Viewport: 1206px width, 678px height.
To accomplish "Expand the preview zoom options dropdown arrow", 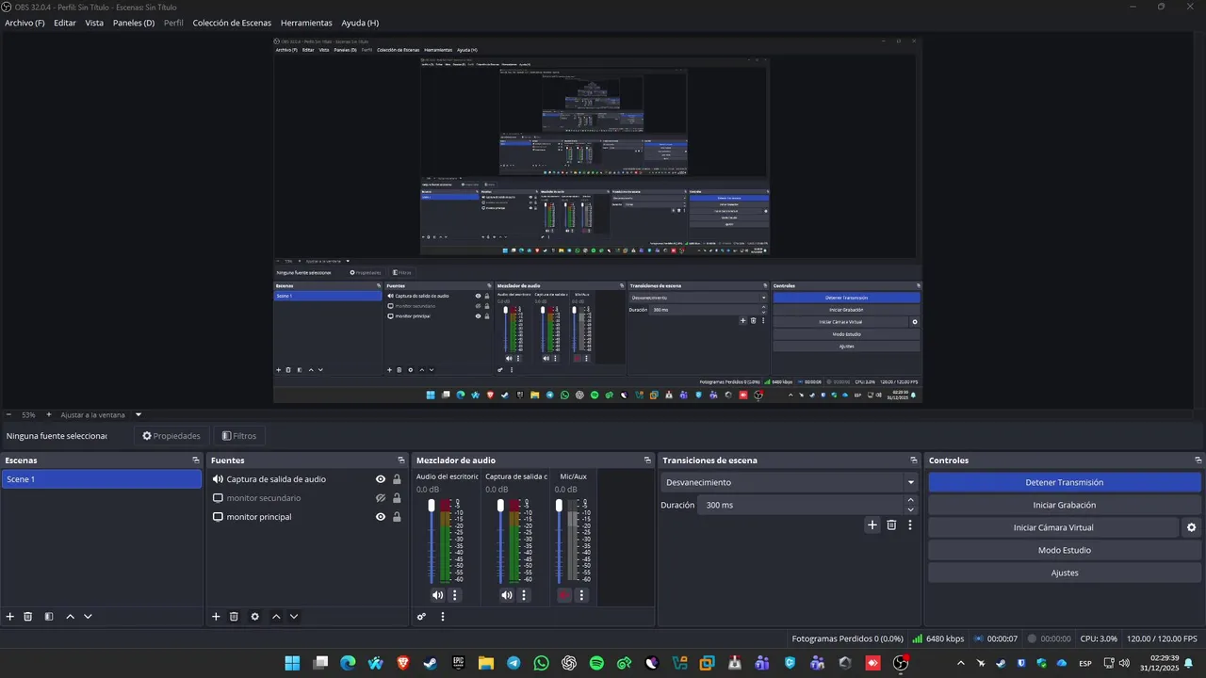I will [x=139, y=414].
